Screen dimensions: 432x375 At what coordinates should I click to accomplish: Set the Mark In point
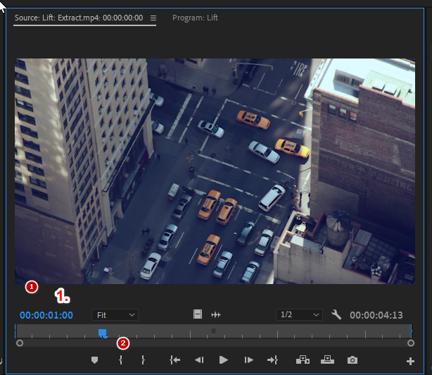(120, 360)
